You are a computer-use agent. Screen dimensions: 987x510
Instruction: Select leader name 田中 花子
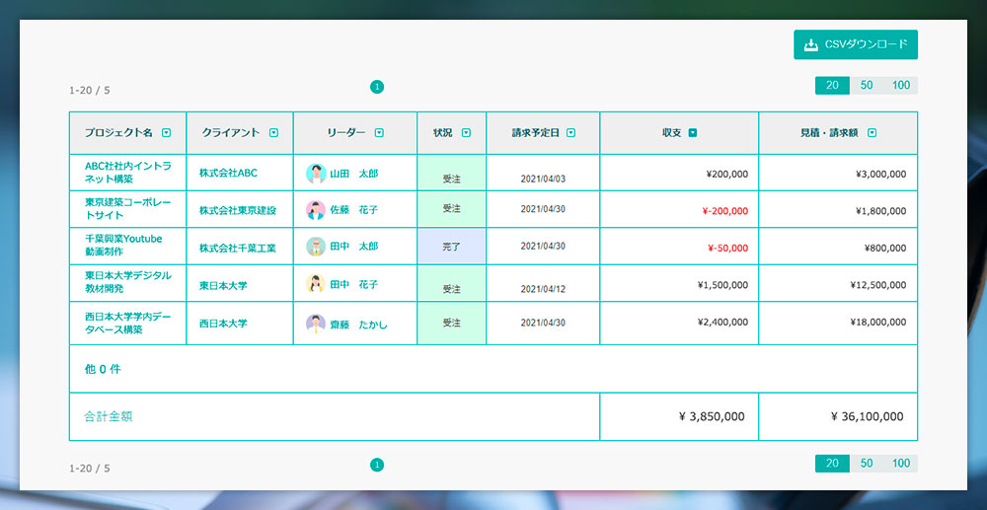(354, 285)
